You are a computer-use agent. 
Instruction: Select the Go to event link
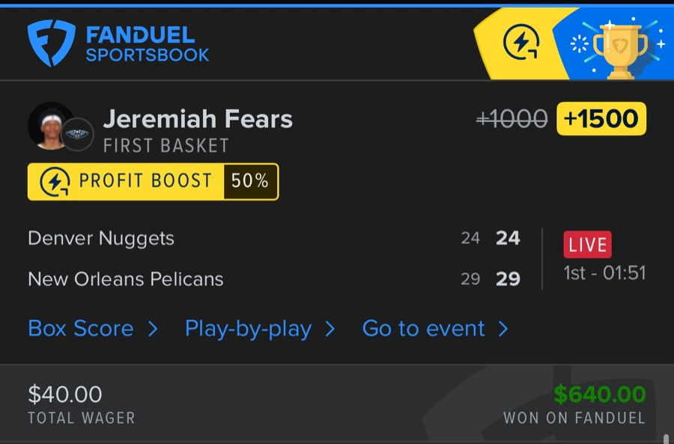(423, 329)
